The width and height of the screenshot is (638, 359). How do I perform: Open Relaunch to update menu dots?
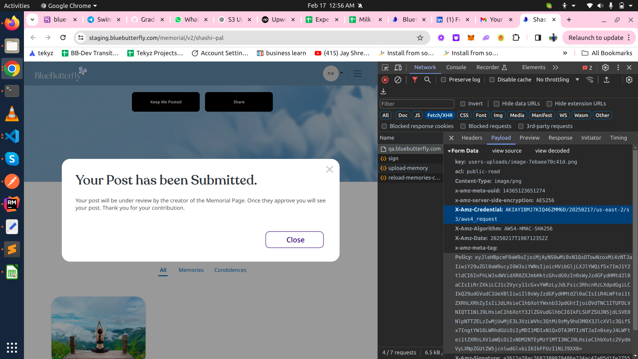click(x=629, y=38)
